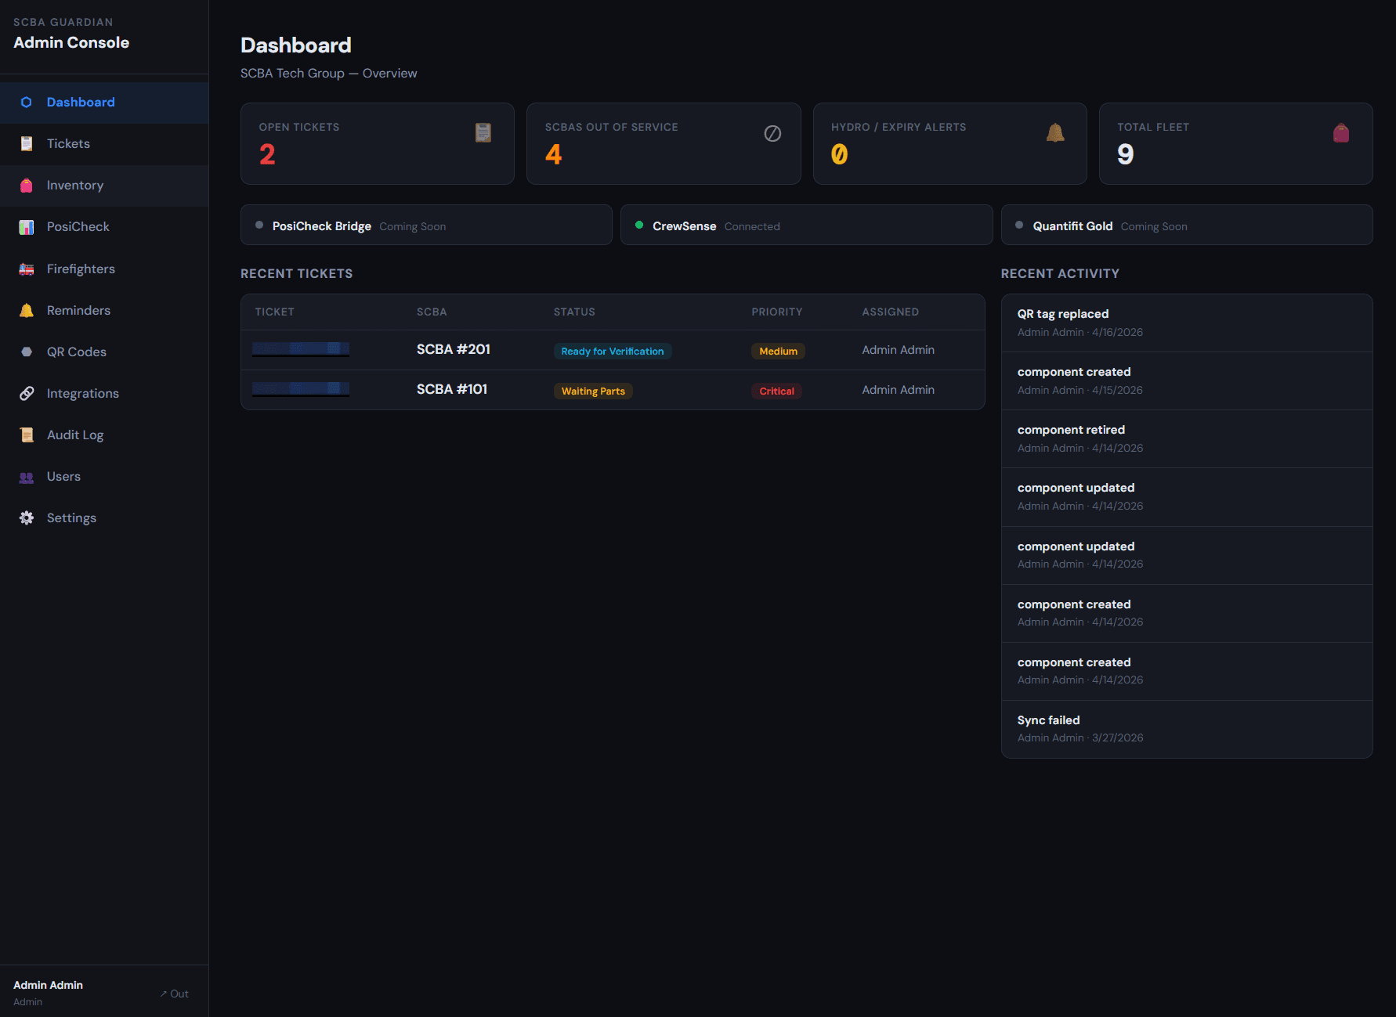This screenshot has width=1396, height=1017.
Task: Click the QR Codes sidebar icon
Action: pos(27,352)
